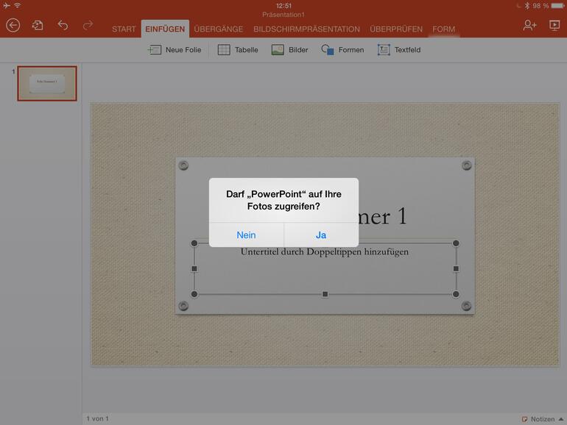567x425 pixels.
Task: Insert a new slide with Neue Folie
Action: point(175,50)
